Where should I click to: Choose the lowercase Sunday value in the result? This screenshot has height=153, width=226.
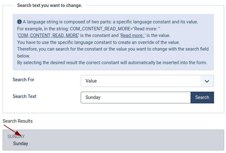(21, 144)
